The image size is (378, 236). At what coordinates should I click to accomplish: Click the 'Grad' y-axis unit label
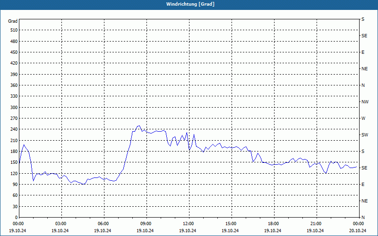13,21
